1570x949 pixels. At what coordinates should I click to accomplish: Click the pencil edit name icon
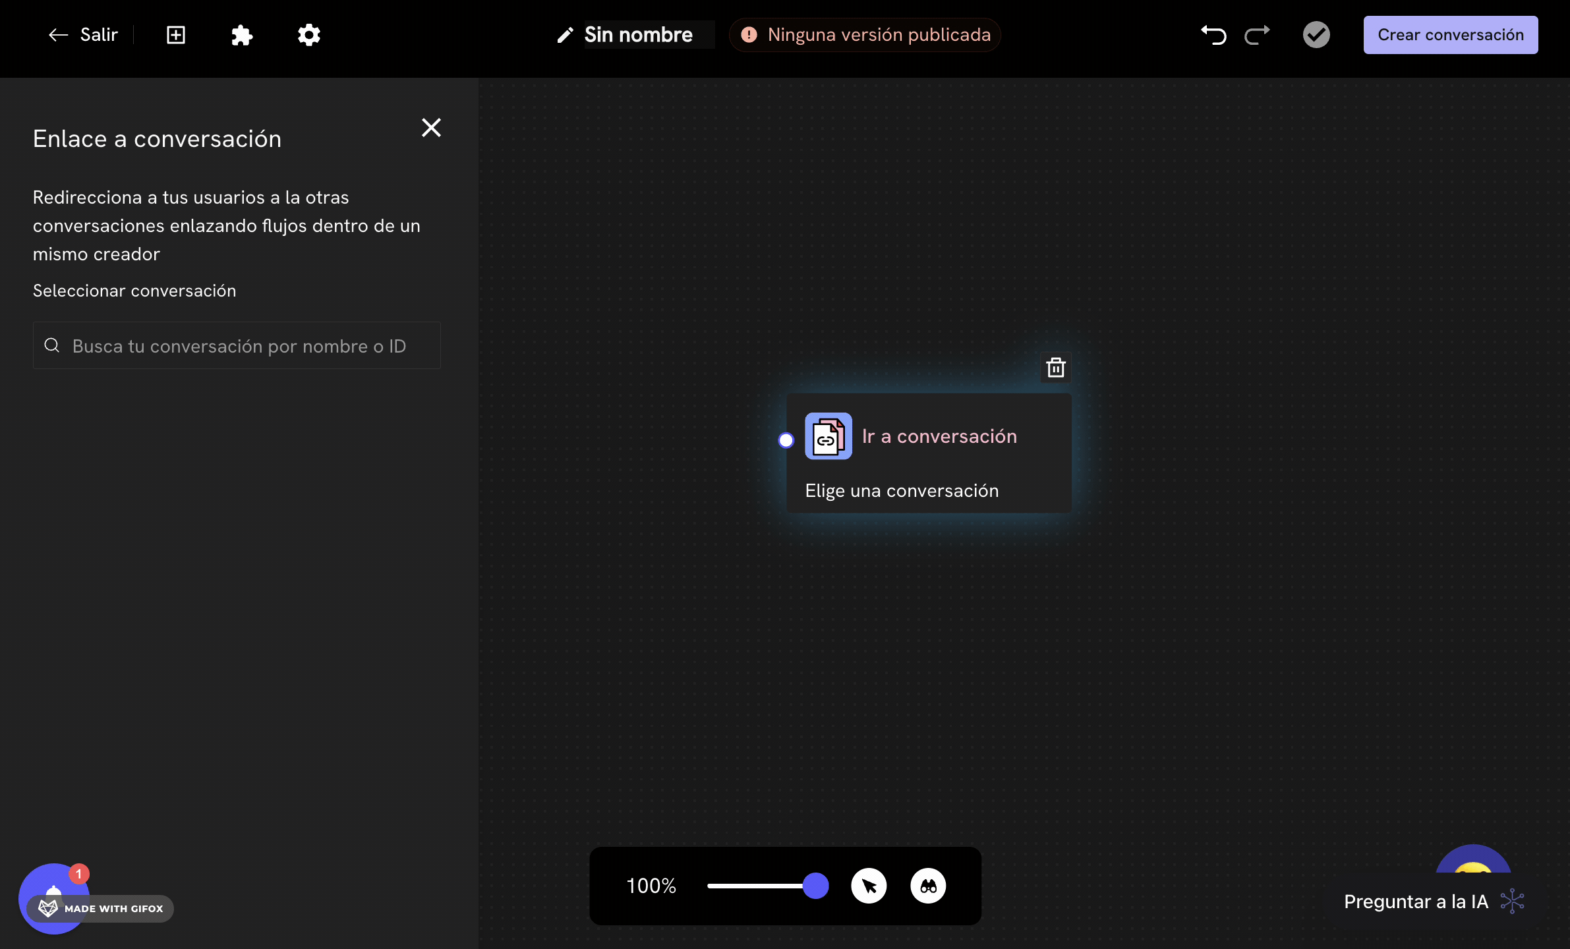pos(565,35)
